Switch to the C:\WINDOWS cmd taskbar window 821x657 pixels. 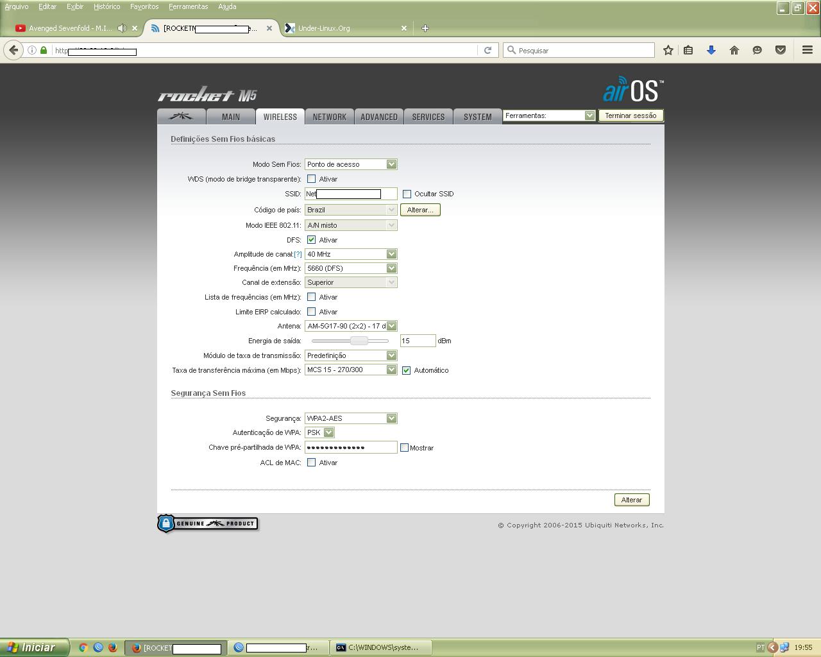381,647
